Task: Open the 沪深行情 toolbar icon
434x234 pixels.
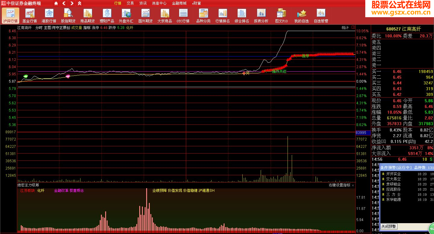Action: [10, 16]
